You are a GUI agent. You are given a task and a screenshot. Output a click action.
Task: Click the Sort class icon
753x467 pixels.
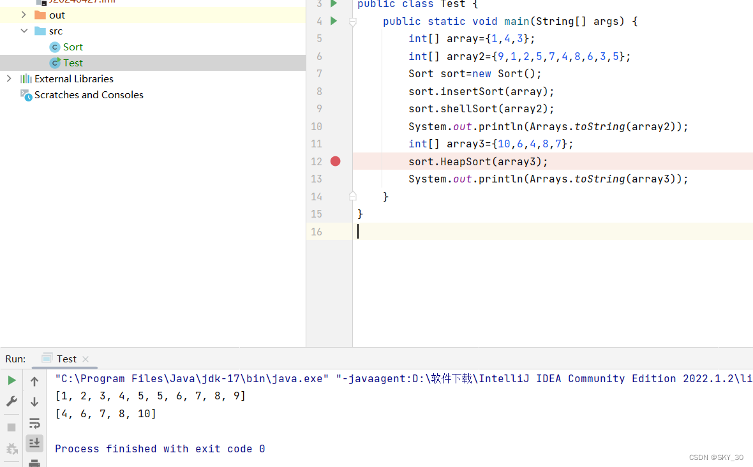point(55,47)
